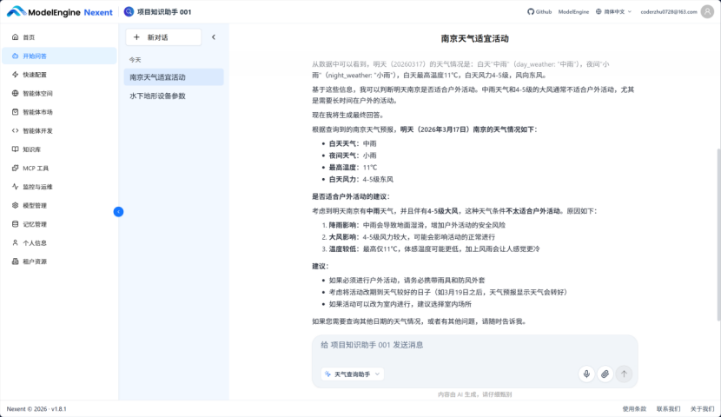Viewport: 721px width, 417px height.
Task: Open MCP 工具 sidebar item
Action: pos(59,169)
